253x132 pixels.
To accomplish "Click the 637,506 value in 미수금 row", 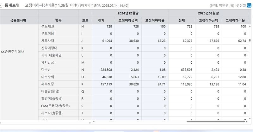I will [185, 70].
